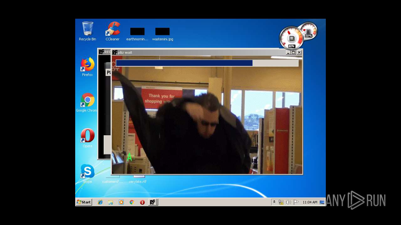Click the CPU usage meter gadget

tap(291, 38)
